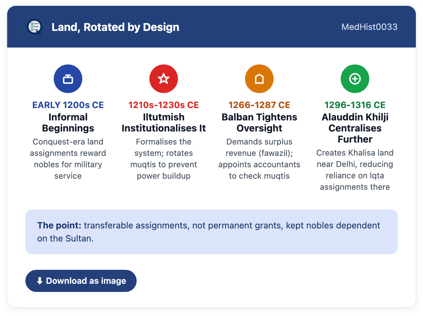Click the red star circle icon
This screenshot has width=423, height=316.
pyautogui.click(x=164, y=79)
